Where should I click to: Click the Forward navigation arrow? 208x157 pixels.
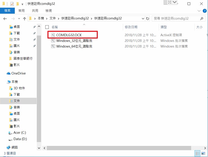tap(13, 19)
